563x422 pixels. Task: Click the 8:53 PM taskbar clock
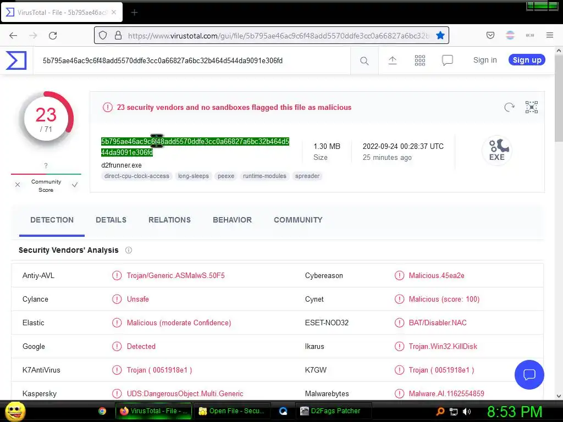pyautogui.click(x=515, y=412)
